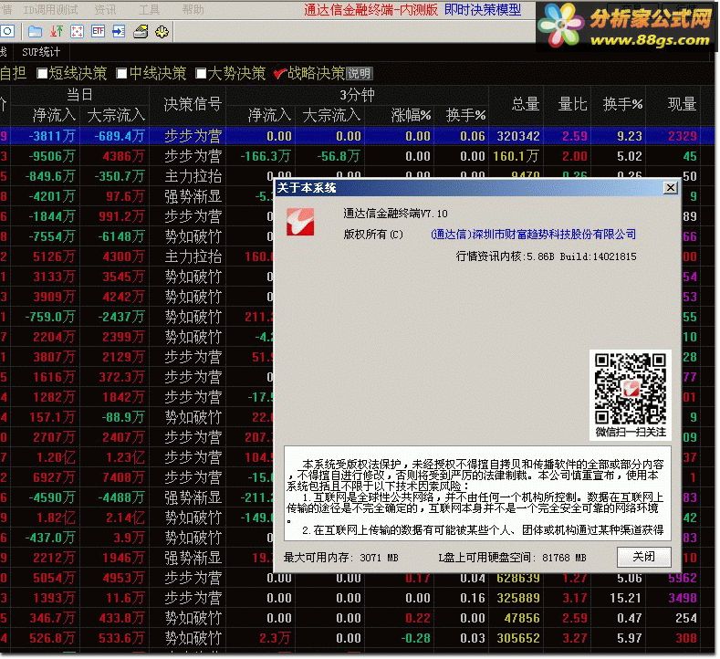
Task: Sort by 当日 大宗流入 column header
Action: click(x=116, y=115)
